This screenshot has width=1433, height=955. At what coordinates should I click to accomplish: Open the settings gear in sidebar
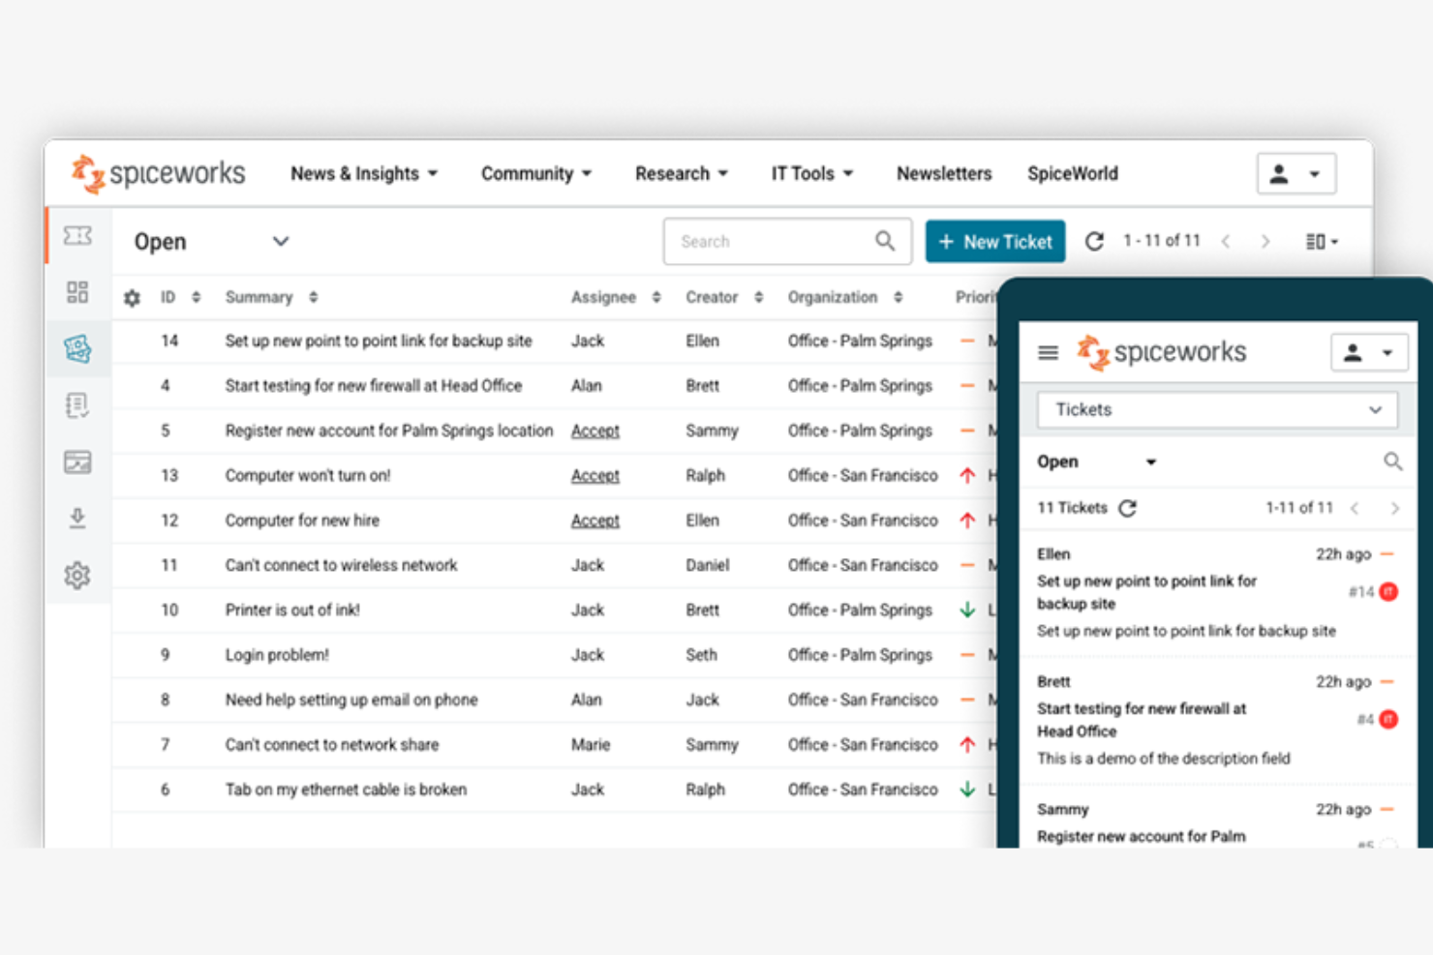[x=77, y=575]
